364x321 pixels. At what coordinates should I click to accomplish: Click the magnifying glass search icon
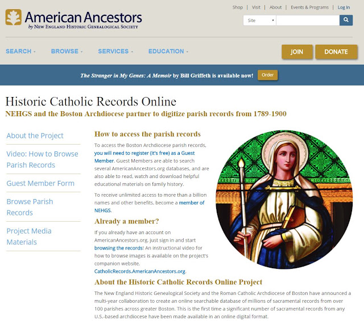click(x=346, y=20)
